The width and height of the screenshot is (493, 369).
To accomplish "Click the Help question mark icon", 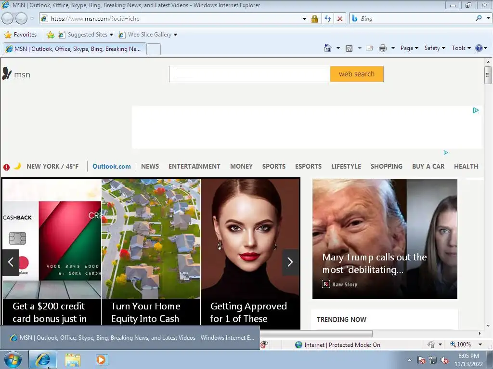I will tap(479, 48).
